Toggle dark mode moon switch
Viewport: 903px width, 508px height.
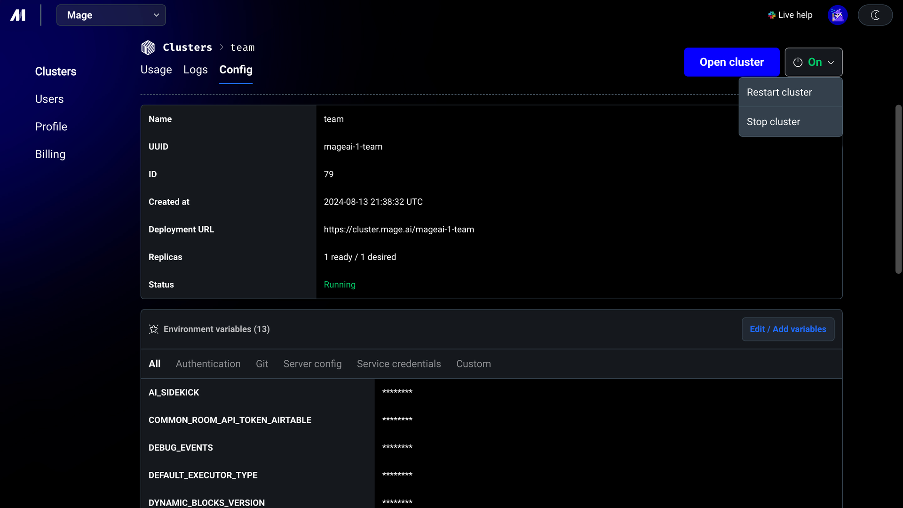pos(875,15)
